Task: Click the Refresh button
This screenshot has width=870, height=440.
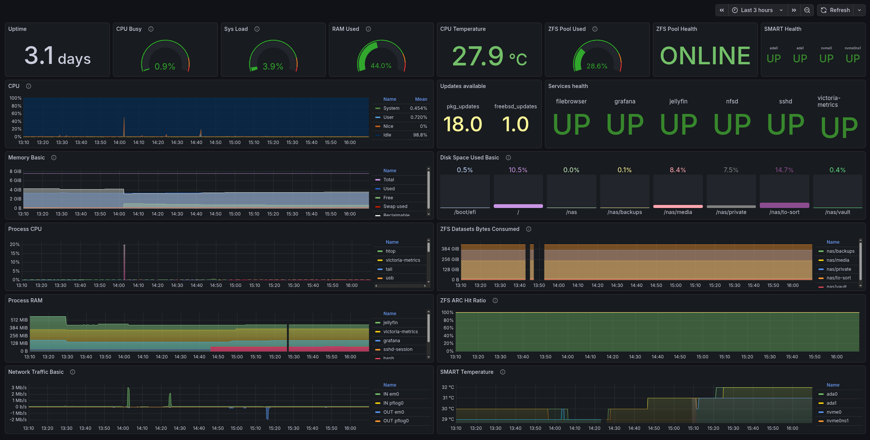Action: pos(835,10)
